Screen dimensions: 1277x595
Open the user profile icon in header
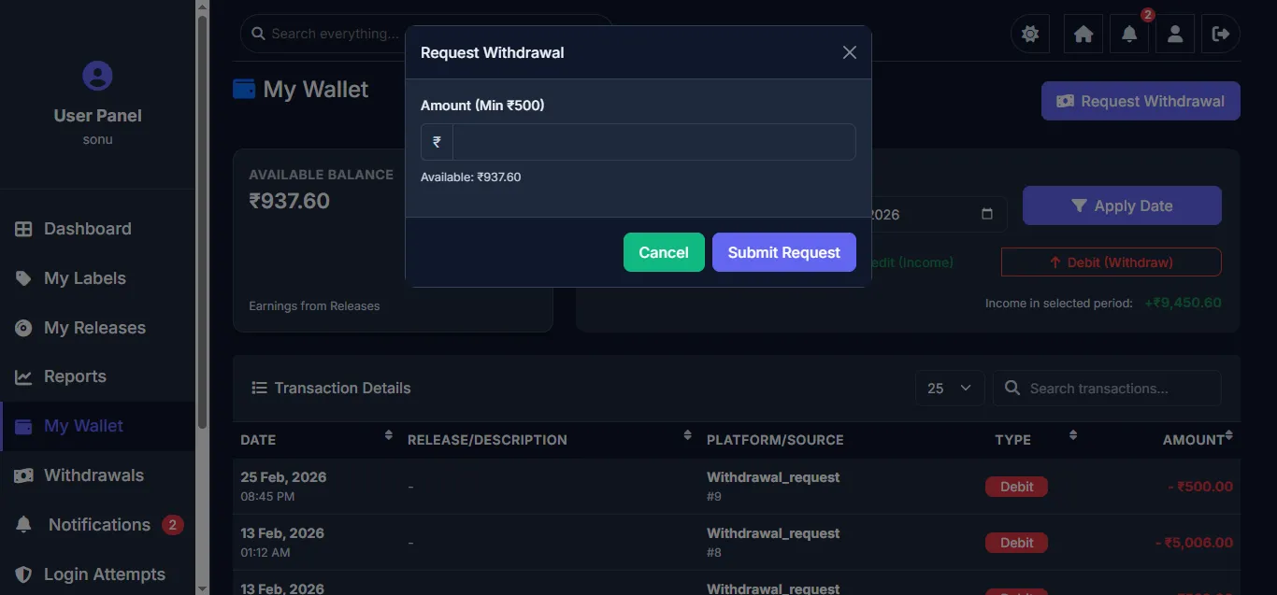pyautogui.click(x=1175, y=34)
